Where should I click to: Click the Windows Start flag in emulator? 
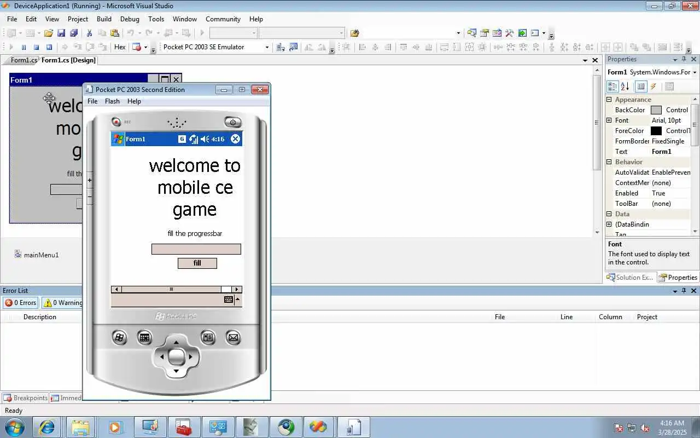[118, 139]
